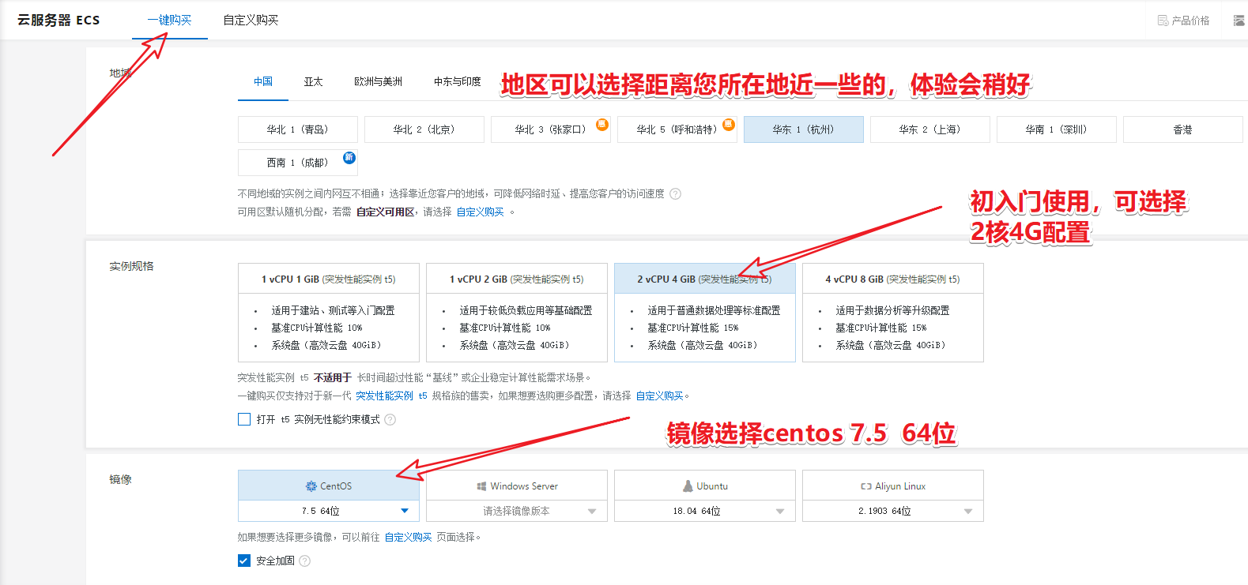Click the 云服务器 ECS title
This screenshot has width=1248, height=585.
58,20
